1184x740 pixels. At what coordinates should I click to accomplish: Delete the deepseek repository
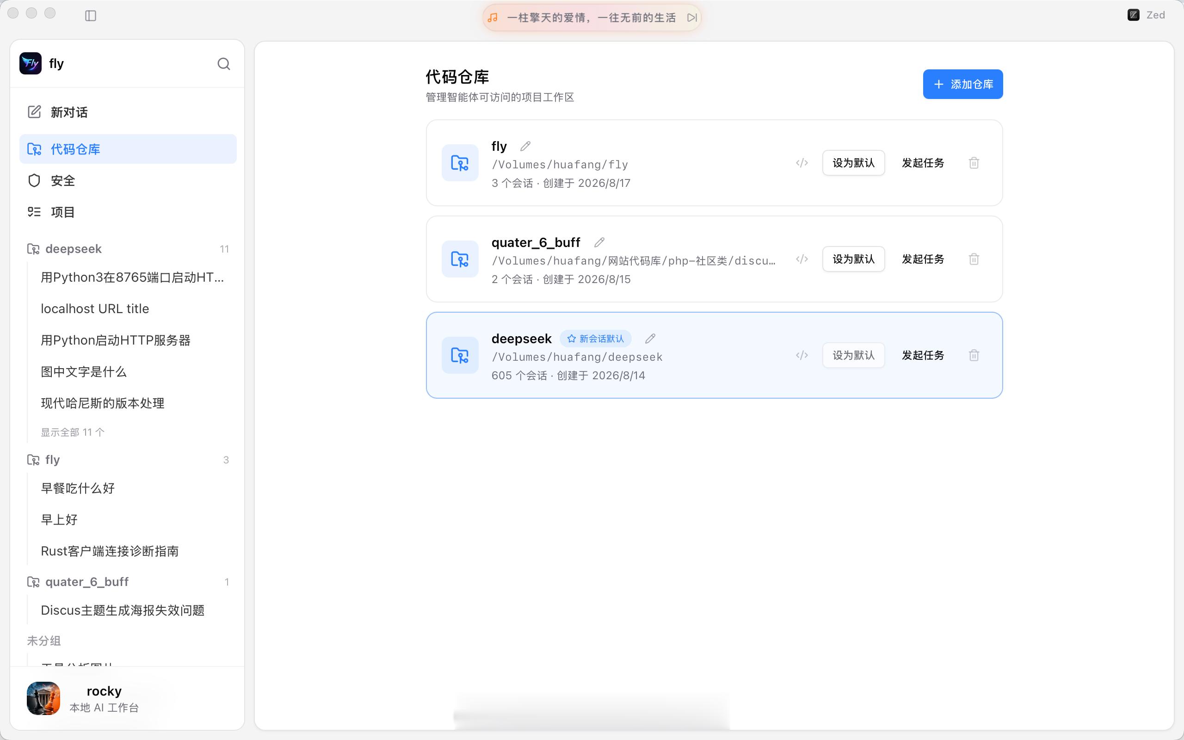coord(974,355)
